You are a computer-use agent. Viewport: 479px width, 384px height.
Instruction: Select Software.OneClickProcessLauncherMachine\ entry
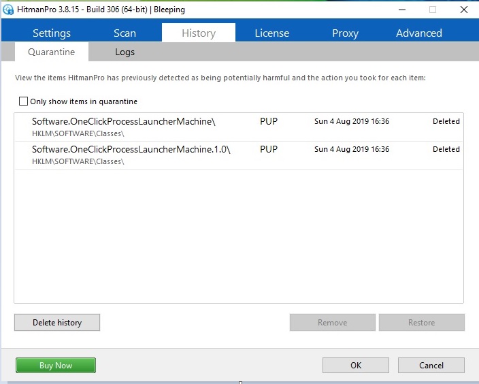click(239, 127)
